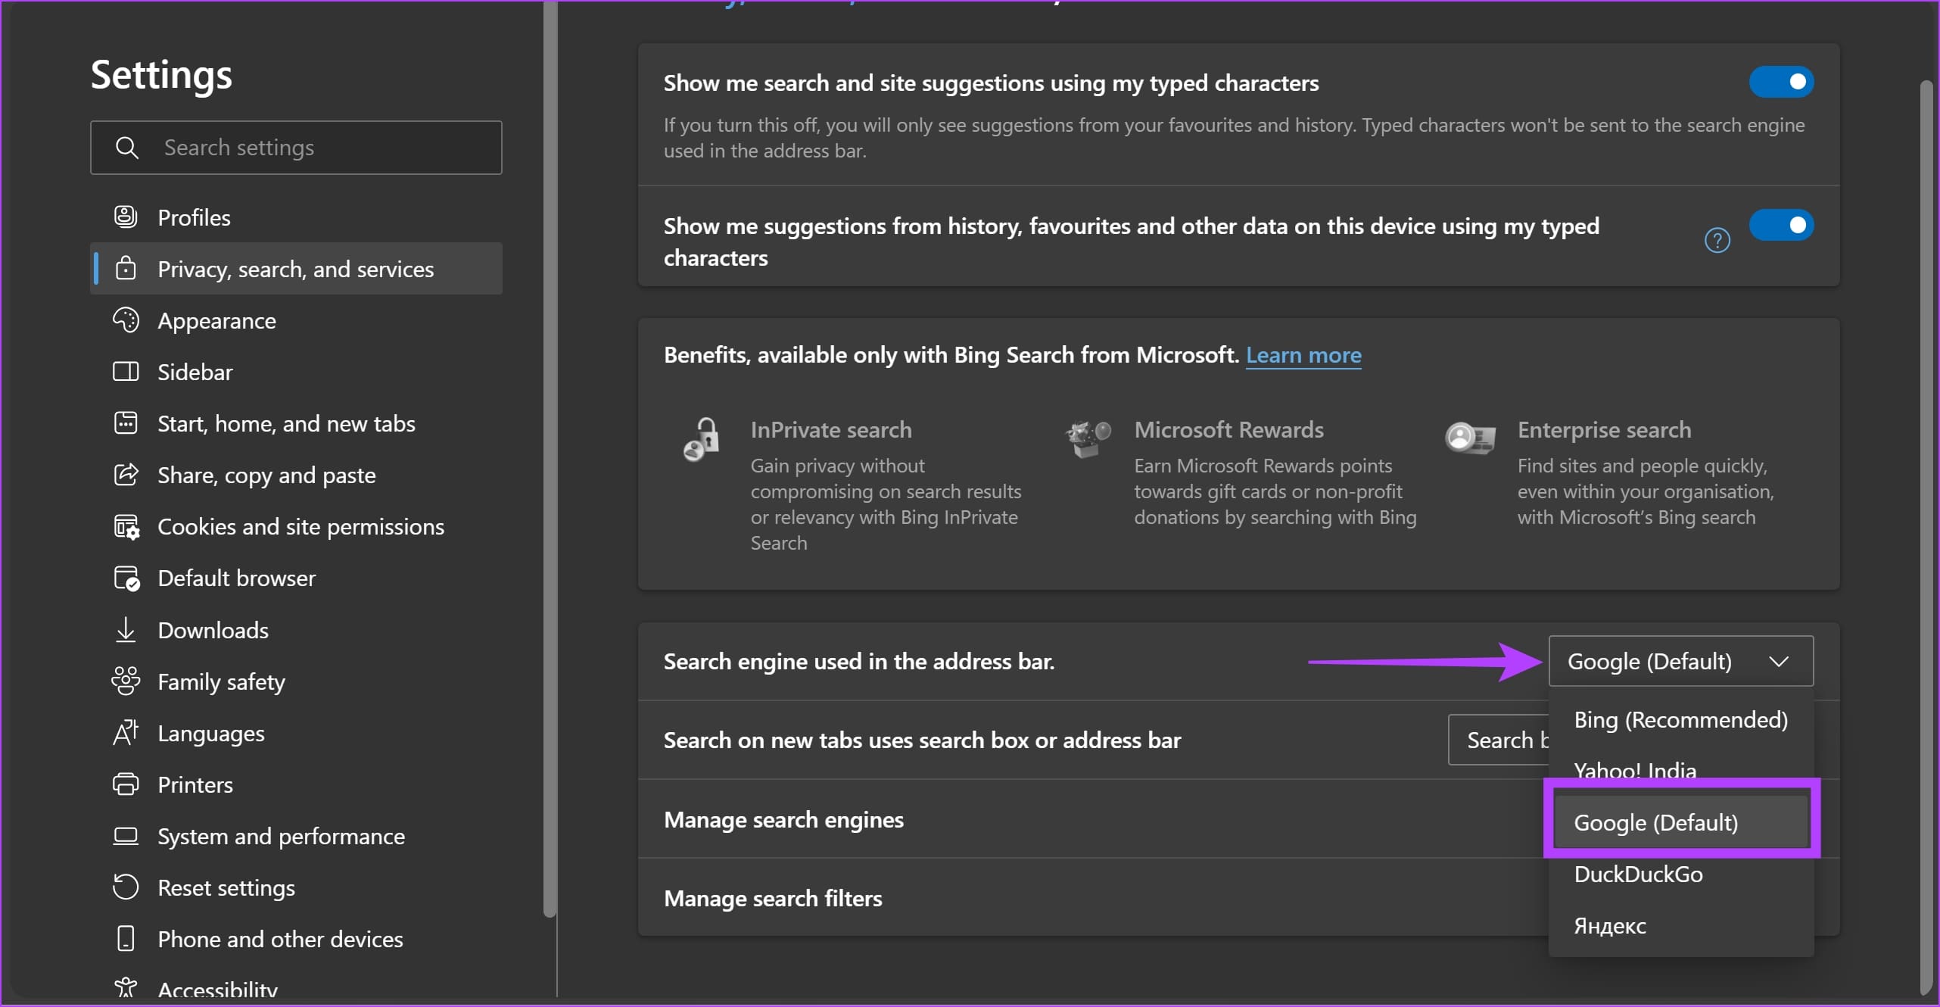This screenshot has width=1940, height=1007.
Task: Click the help question mark icon beside suggestions toggle
Action: coord(1718,240)
